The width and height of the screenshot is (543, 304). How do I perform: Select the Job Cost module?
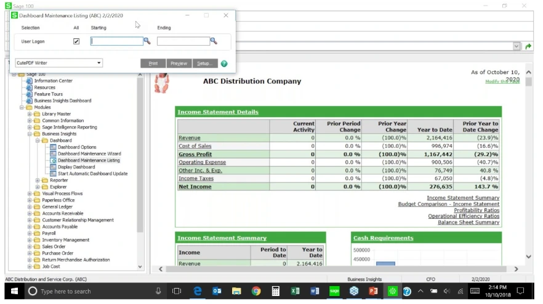[x=51, y=266]
